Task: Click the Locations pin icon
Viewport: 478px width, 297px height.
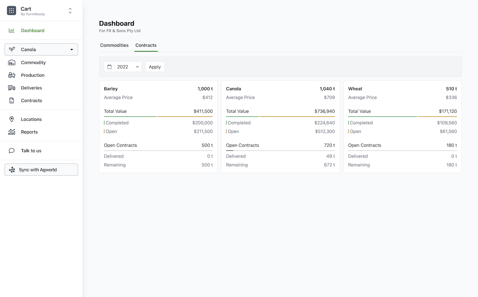Action: [12, 119]
